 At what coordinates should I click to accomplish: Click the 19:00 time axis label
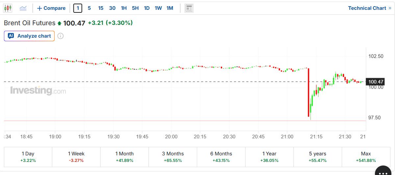[55, 137]
